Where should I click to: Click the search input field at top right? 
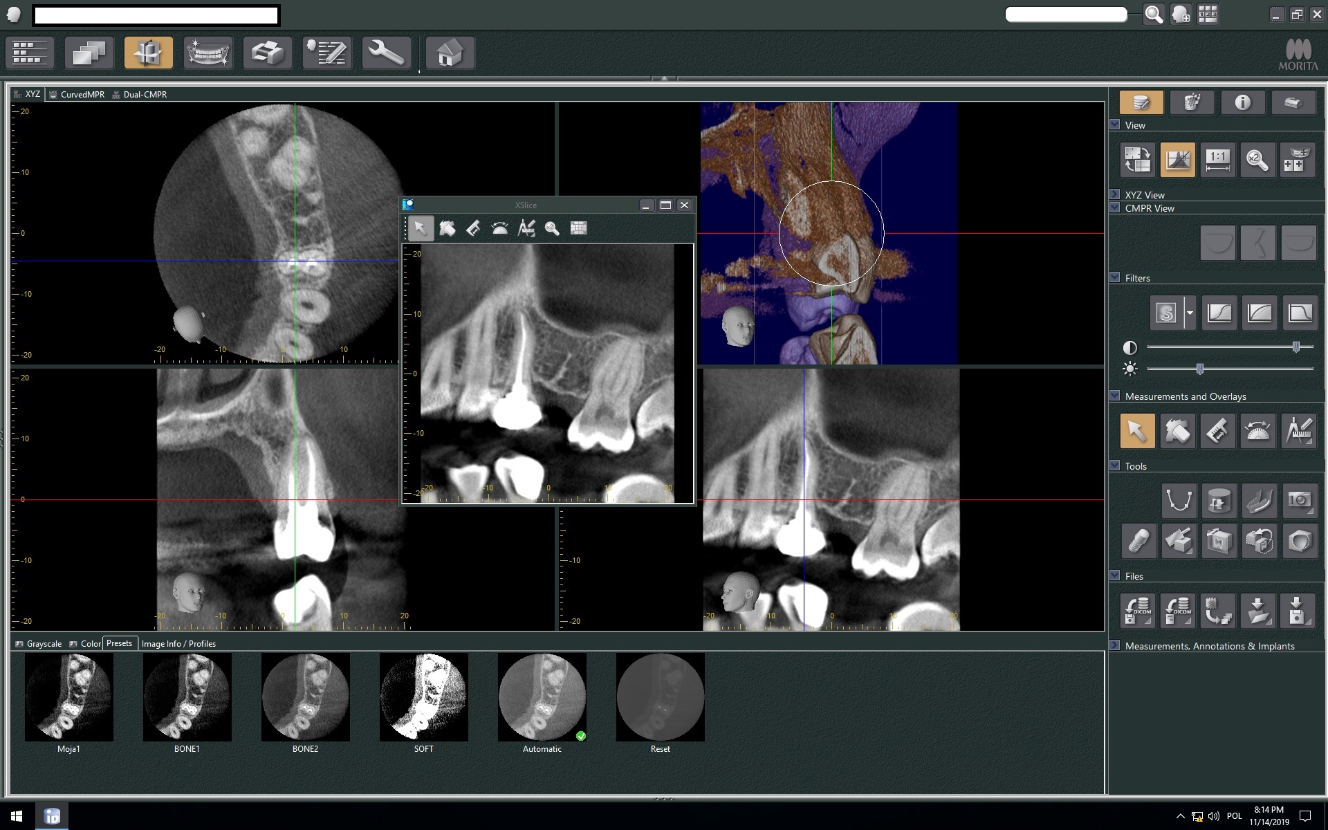tap(1066, 15)
